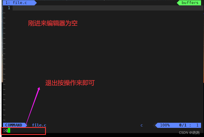Viewport: 204px width, 137px height.
Task: Click the arrow separator after file.c tab
Action: tap(36, 3)
